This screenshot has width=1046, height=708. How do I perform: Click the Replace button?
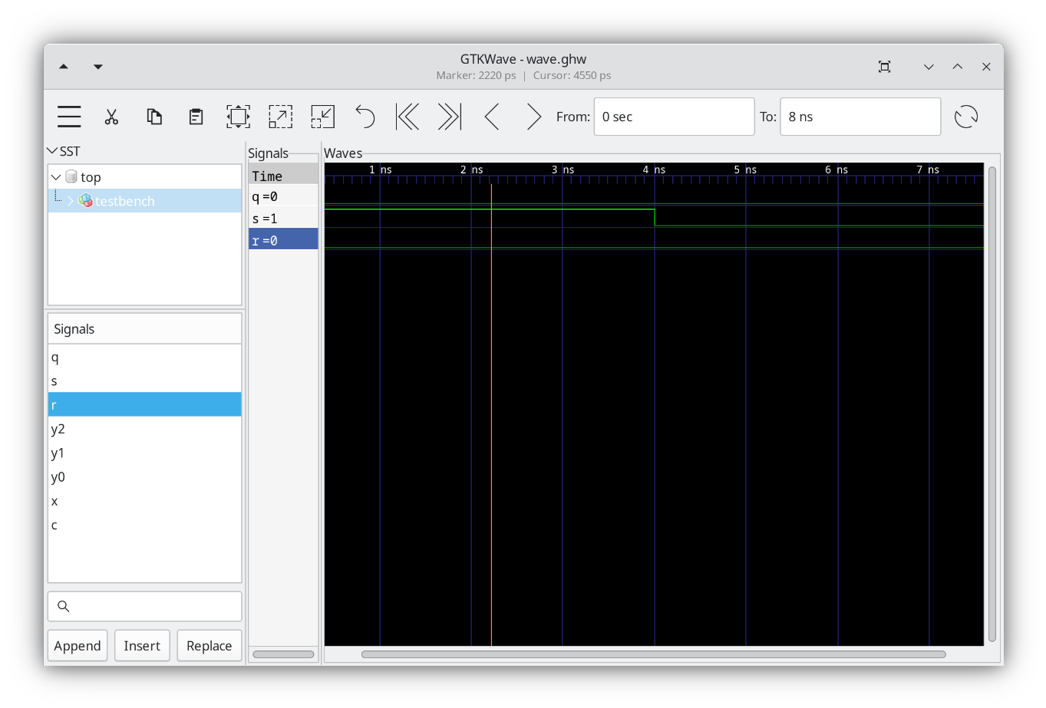[209, 645]
